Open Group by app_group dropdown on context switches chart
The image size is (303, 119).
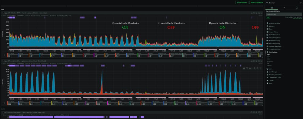point(8,63)
